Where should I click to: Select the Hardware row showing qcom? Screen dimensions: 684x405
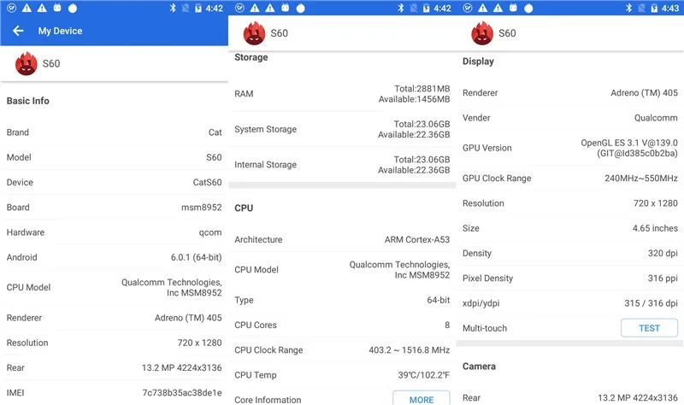click(114, 232)
